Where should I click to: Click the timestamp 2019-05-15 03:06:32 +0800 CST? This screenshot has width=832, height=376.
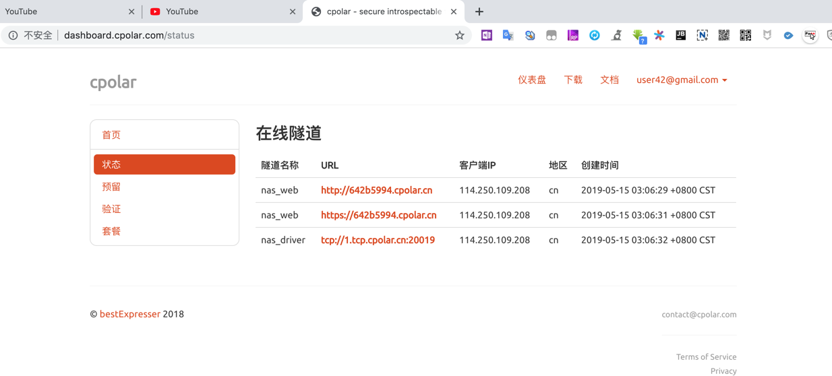pyautogui.click(x=648, y=240)
